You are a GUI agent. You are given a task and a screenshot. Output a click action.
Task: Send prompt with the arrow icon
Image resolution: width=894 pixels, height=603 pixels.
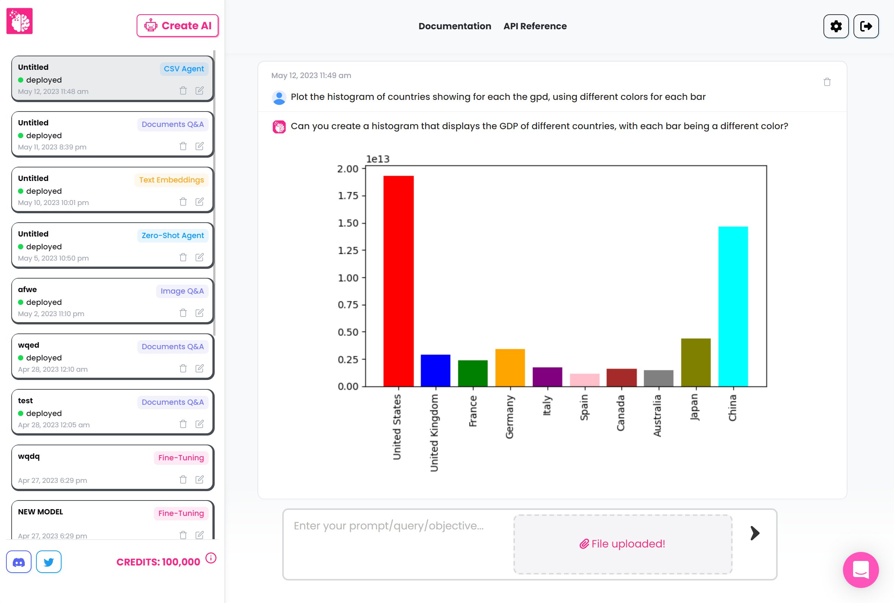click(x=754, y=533)
